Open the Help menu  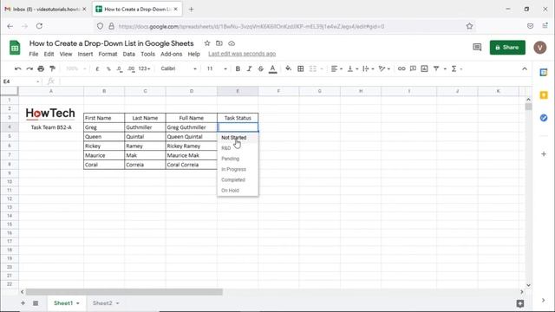click(193, 54)
